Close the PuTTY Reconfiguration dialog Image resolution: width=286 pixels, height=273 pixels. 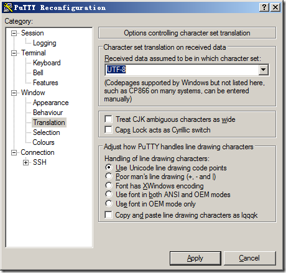point(275,7)
